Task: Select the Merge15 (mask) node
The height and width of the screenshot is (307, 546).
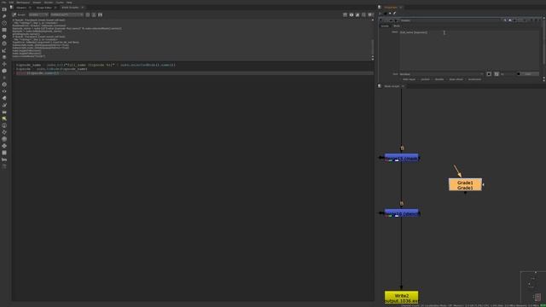Action: (x=402, y=158)
